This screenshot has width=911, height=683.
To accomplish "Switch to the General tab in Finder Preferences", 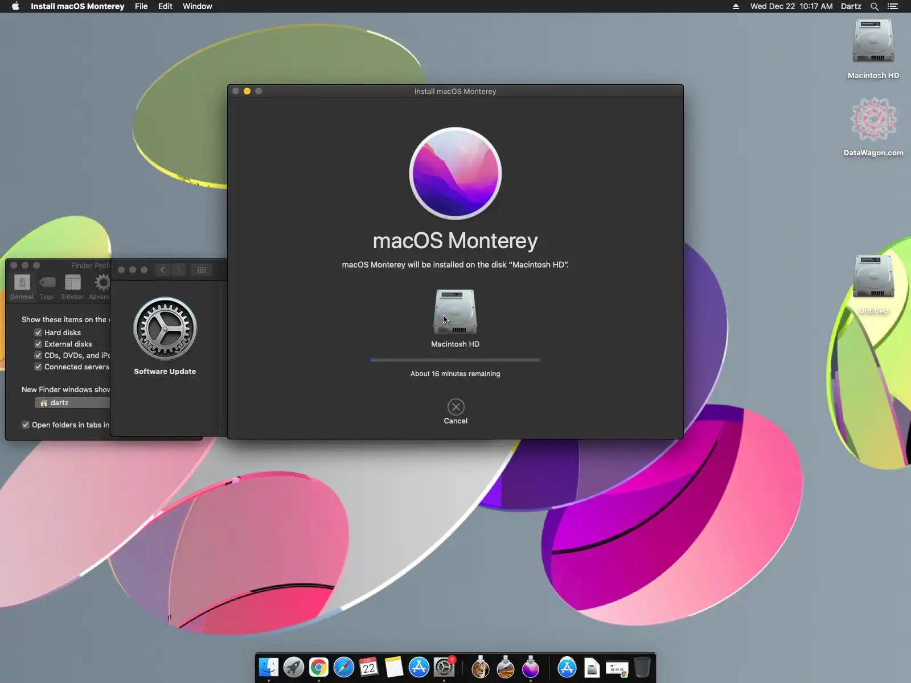I will click(22, 286).
